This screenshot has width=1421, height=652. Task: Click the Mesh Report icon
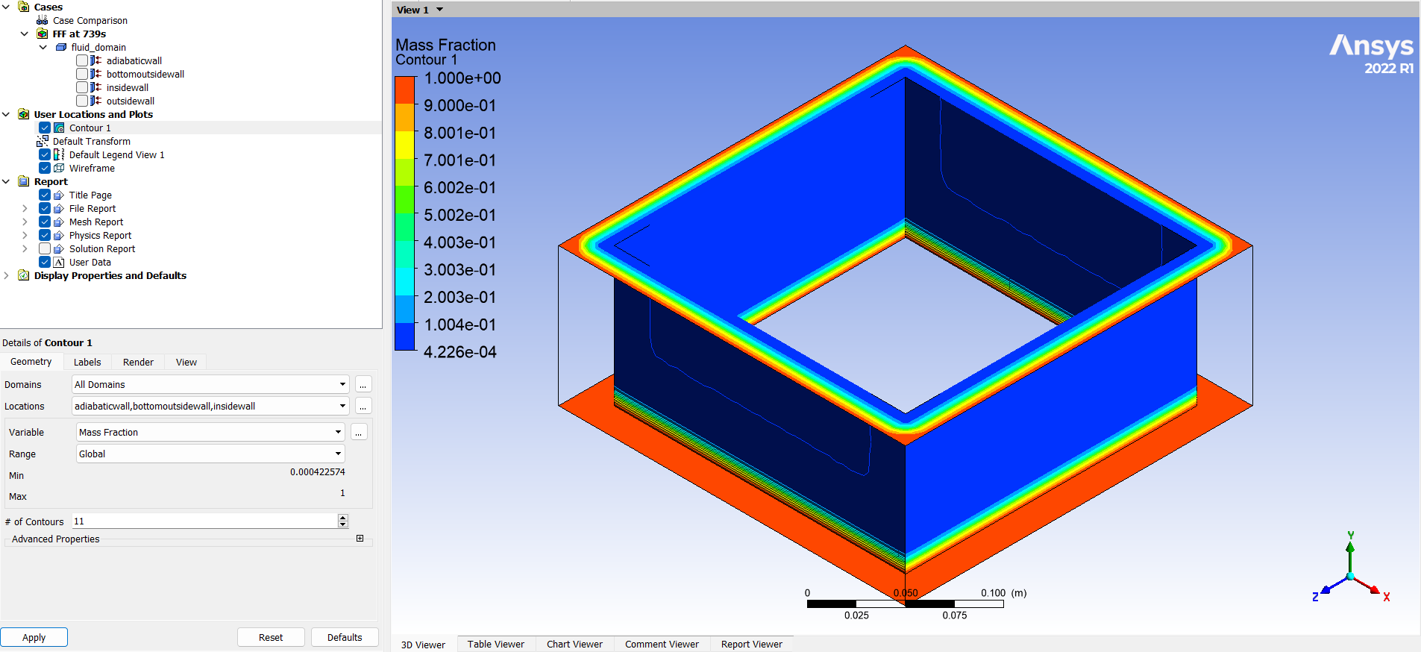point(59,222)
